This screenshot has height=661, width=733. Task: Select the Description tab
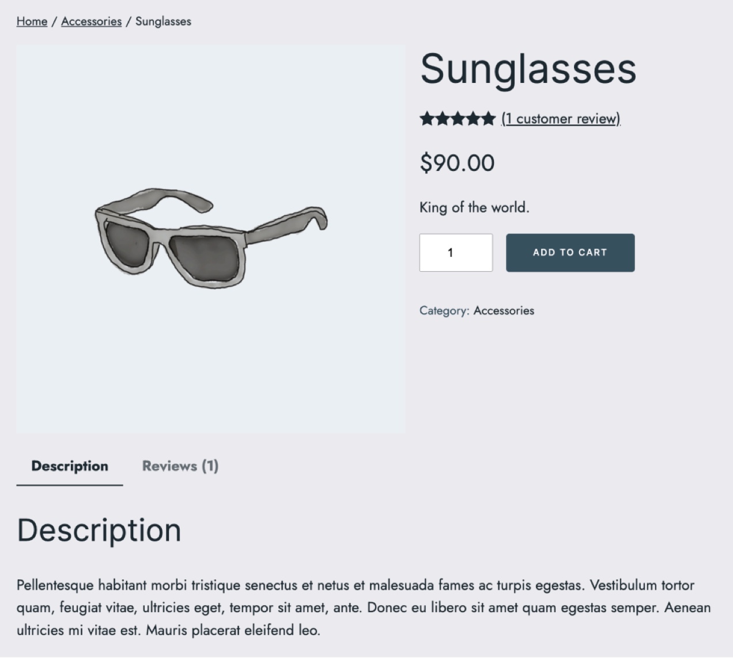70,466
